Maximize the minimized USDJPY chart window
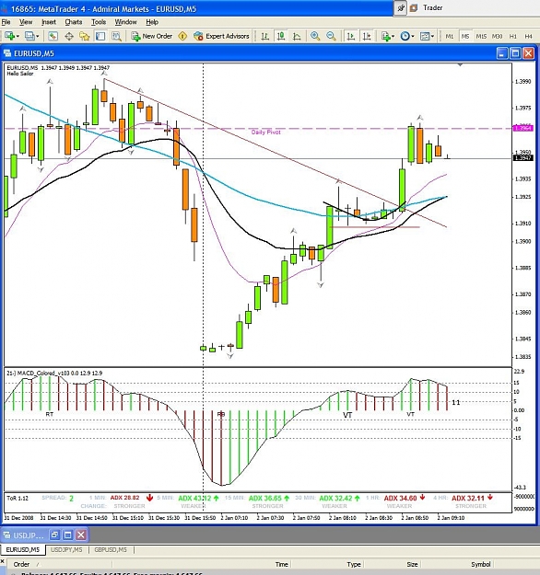 (x=67, y=535)
